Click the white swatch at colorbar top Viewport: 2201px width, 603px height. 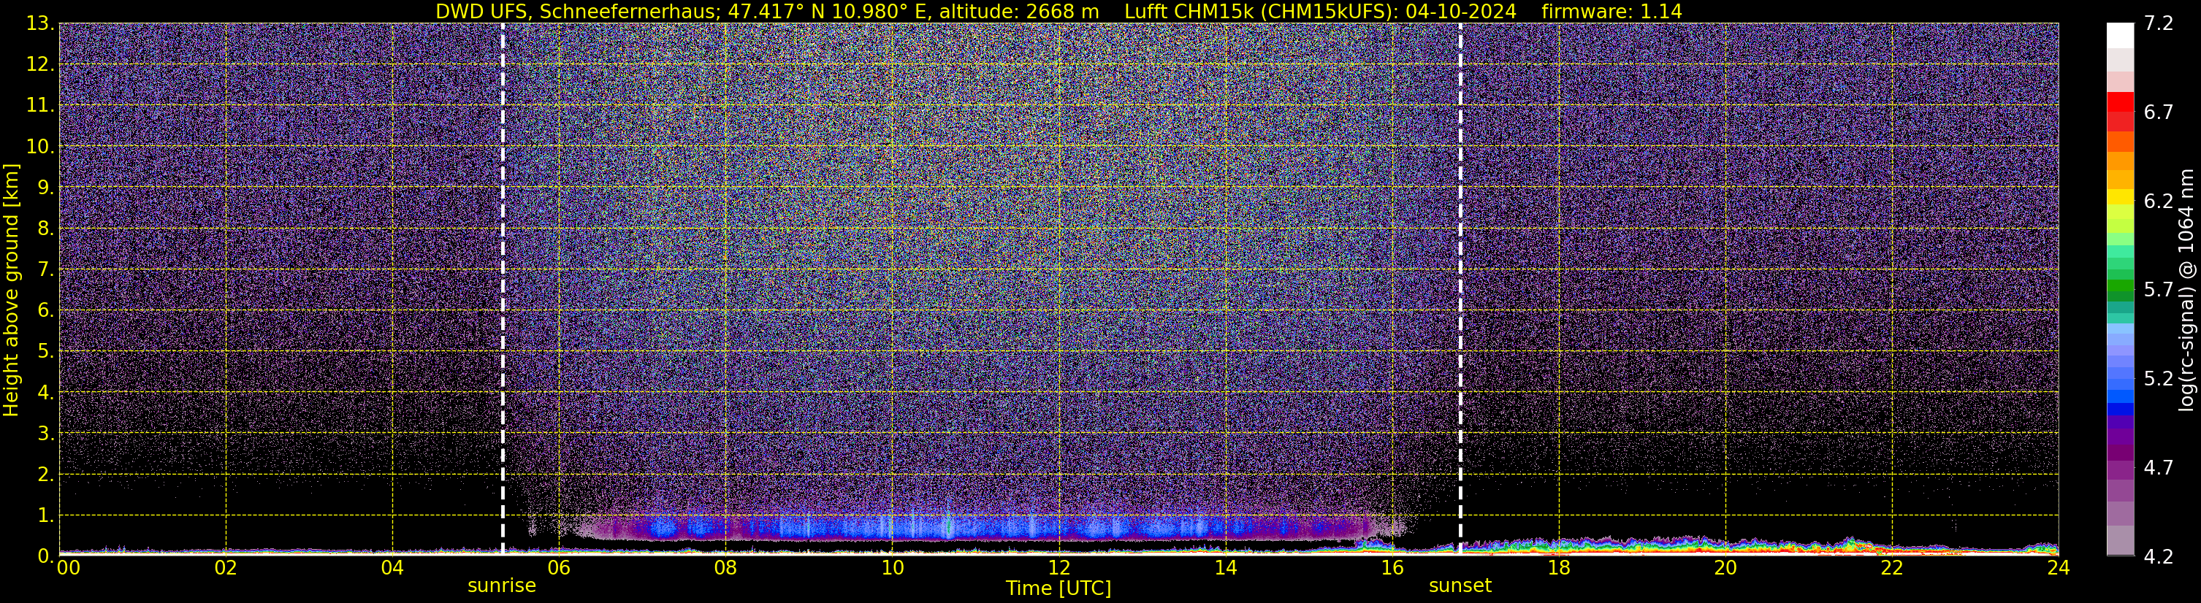[2120, 35]
